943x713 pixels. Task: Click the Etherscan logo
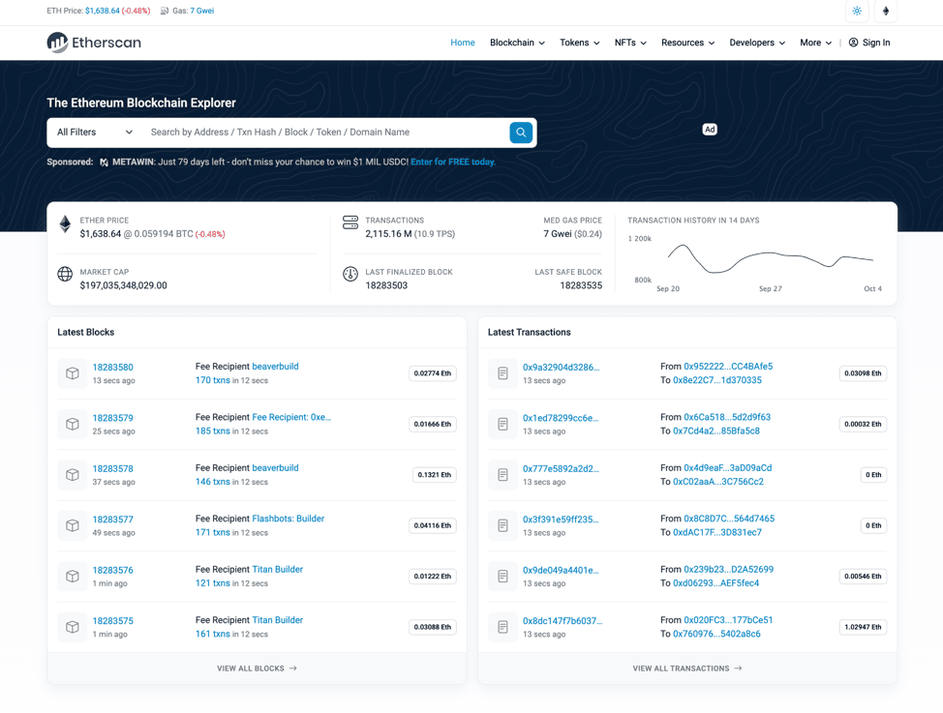(94, 43)
